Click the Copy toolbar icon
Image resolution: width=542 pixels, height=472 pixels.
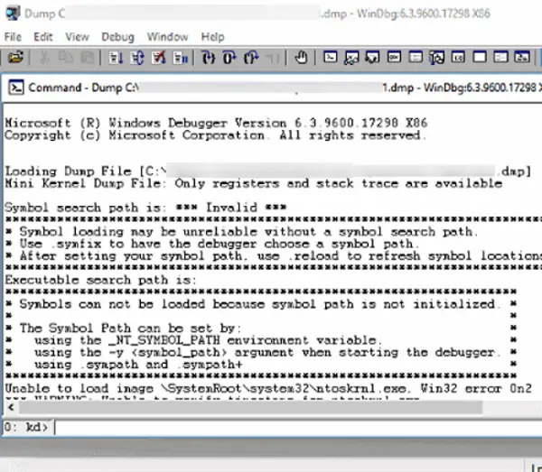65,58
